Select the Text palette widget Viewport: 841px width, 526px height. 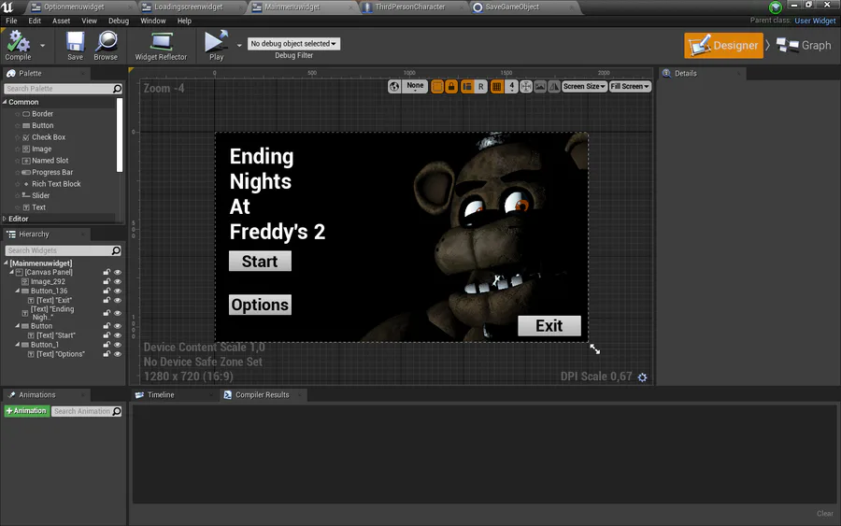38,207
